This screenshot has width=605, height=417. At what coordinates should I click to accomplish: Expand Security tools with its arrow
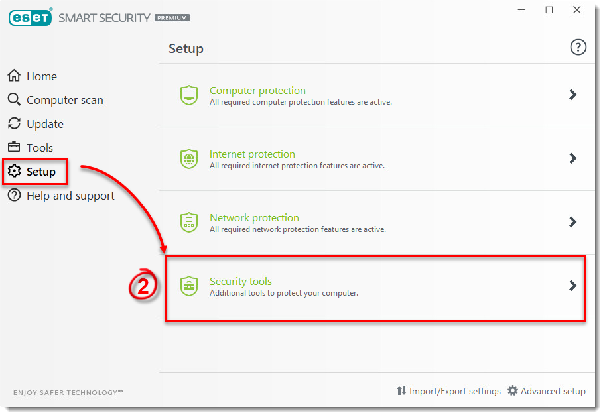point(572,286)
